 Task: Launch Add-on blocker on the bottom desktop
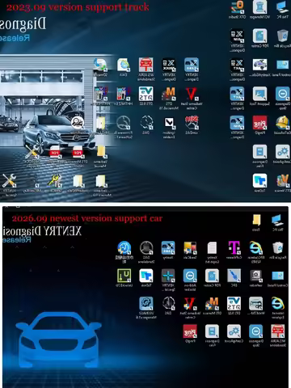(x=190, y=276)
